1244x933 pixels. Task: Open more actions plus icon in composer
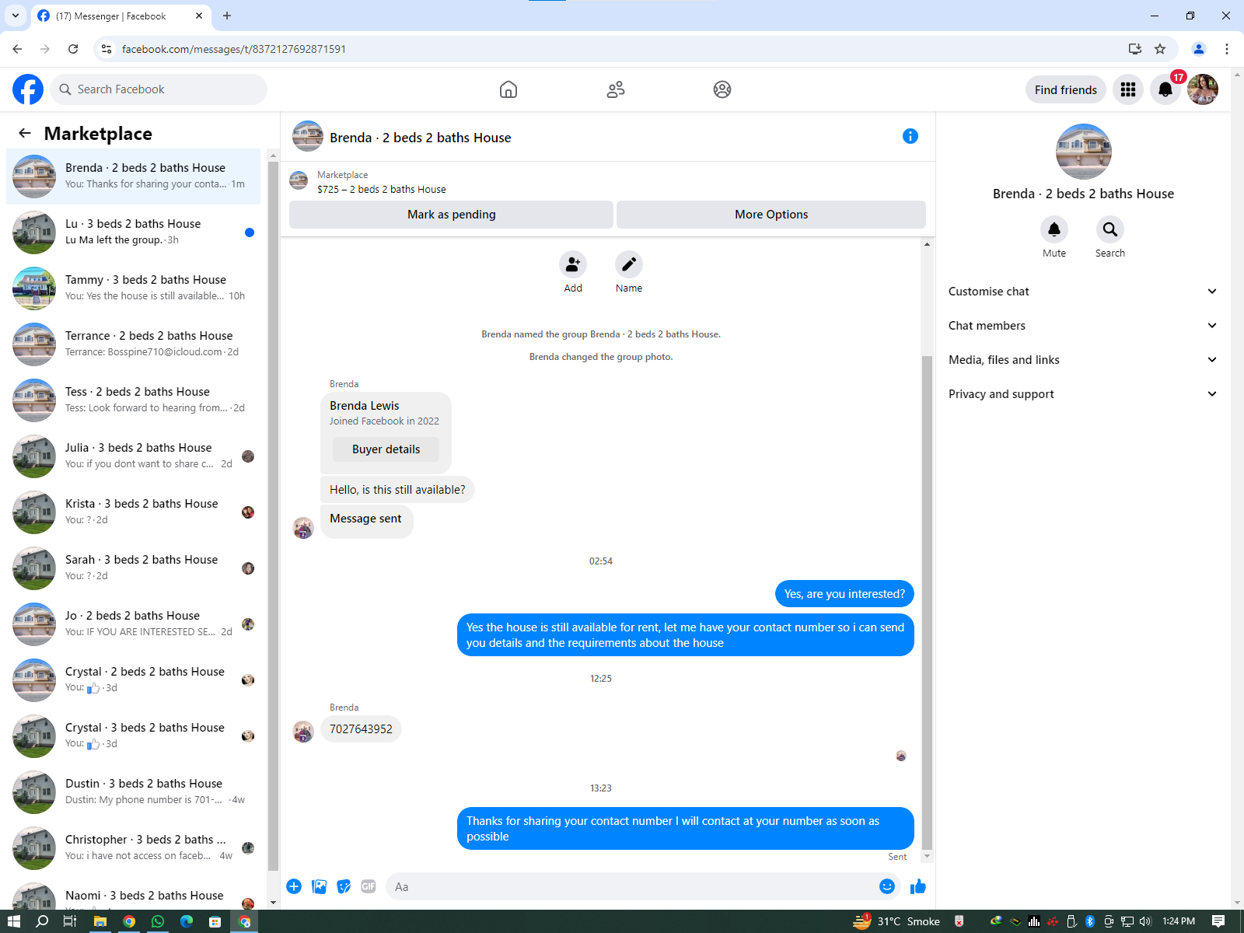[294, 886]
